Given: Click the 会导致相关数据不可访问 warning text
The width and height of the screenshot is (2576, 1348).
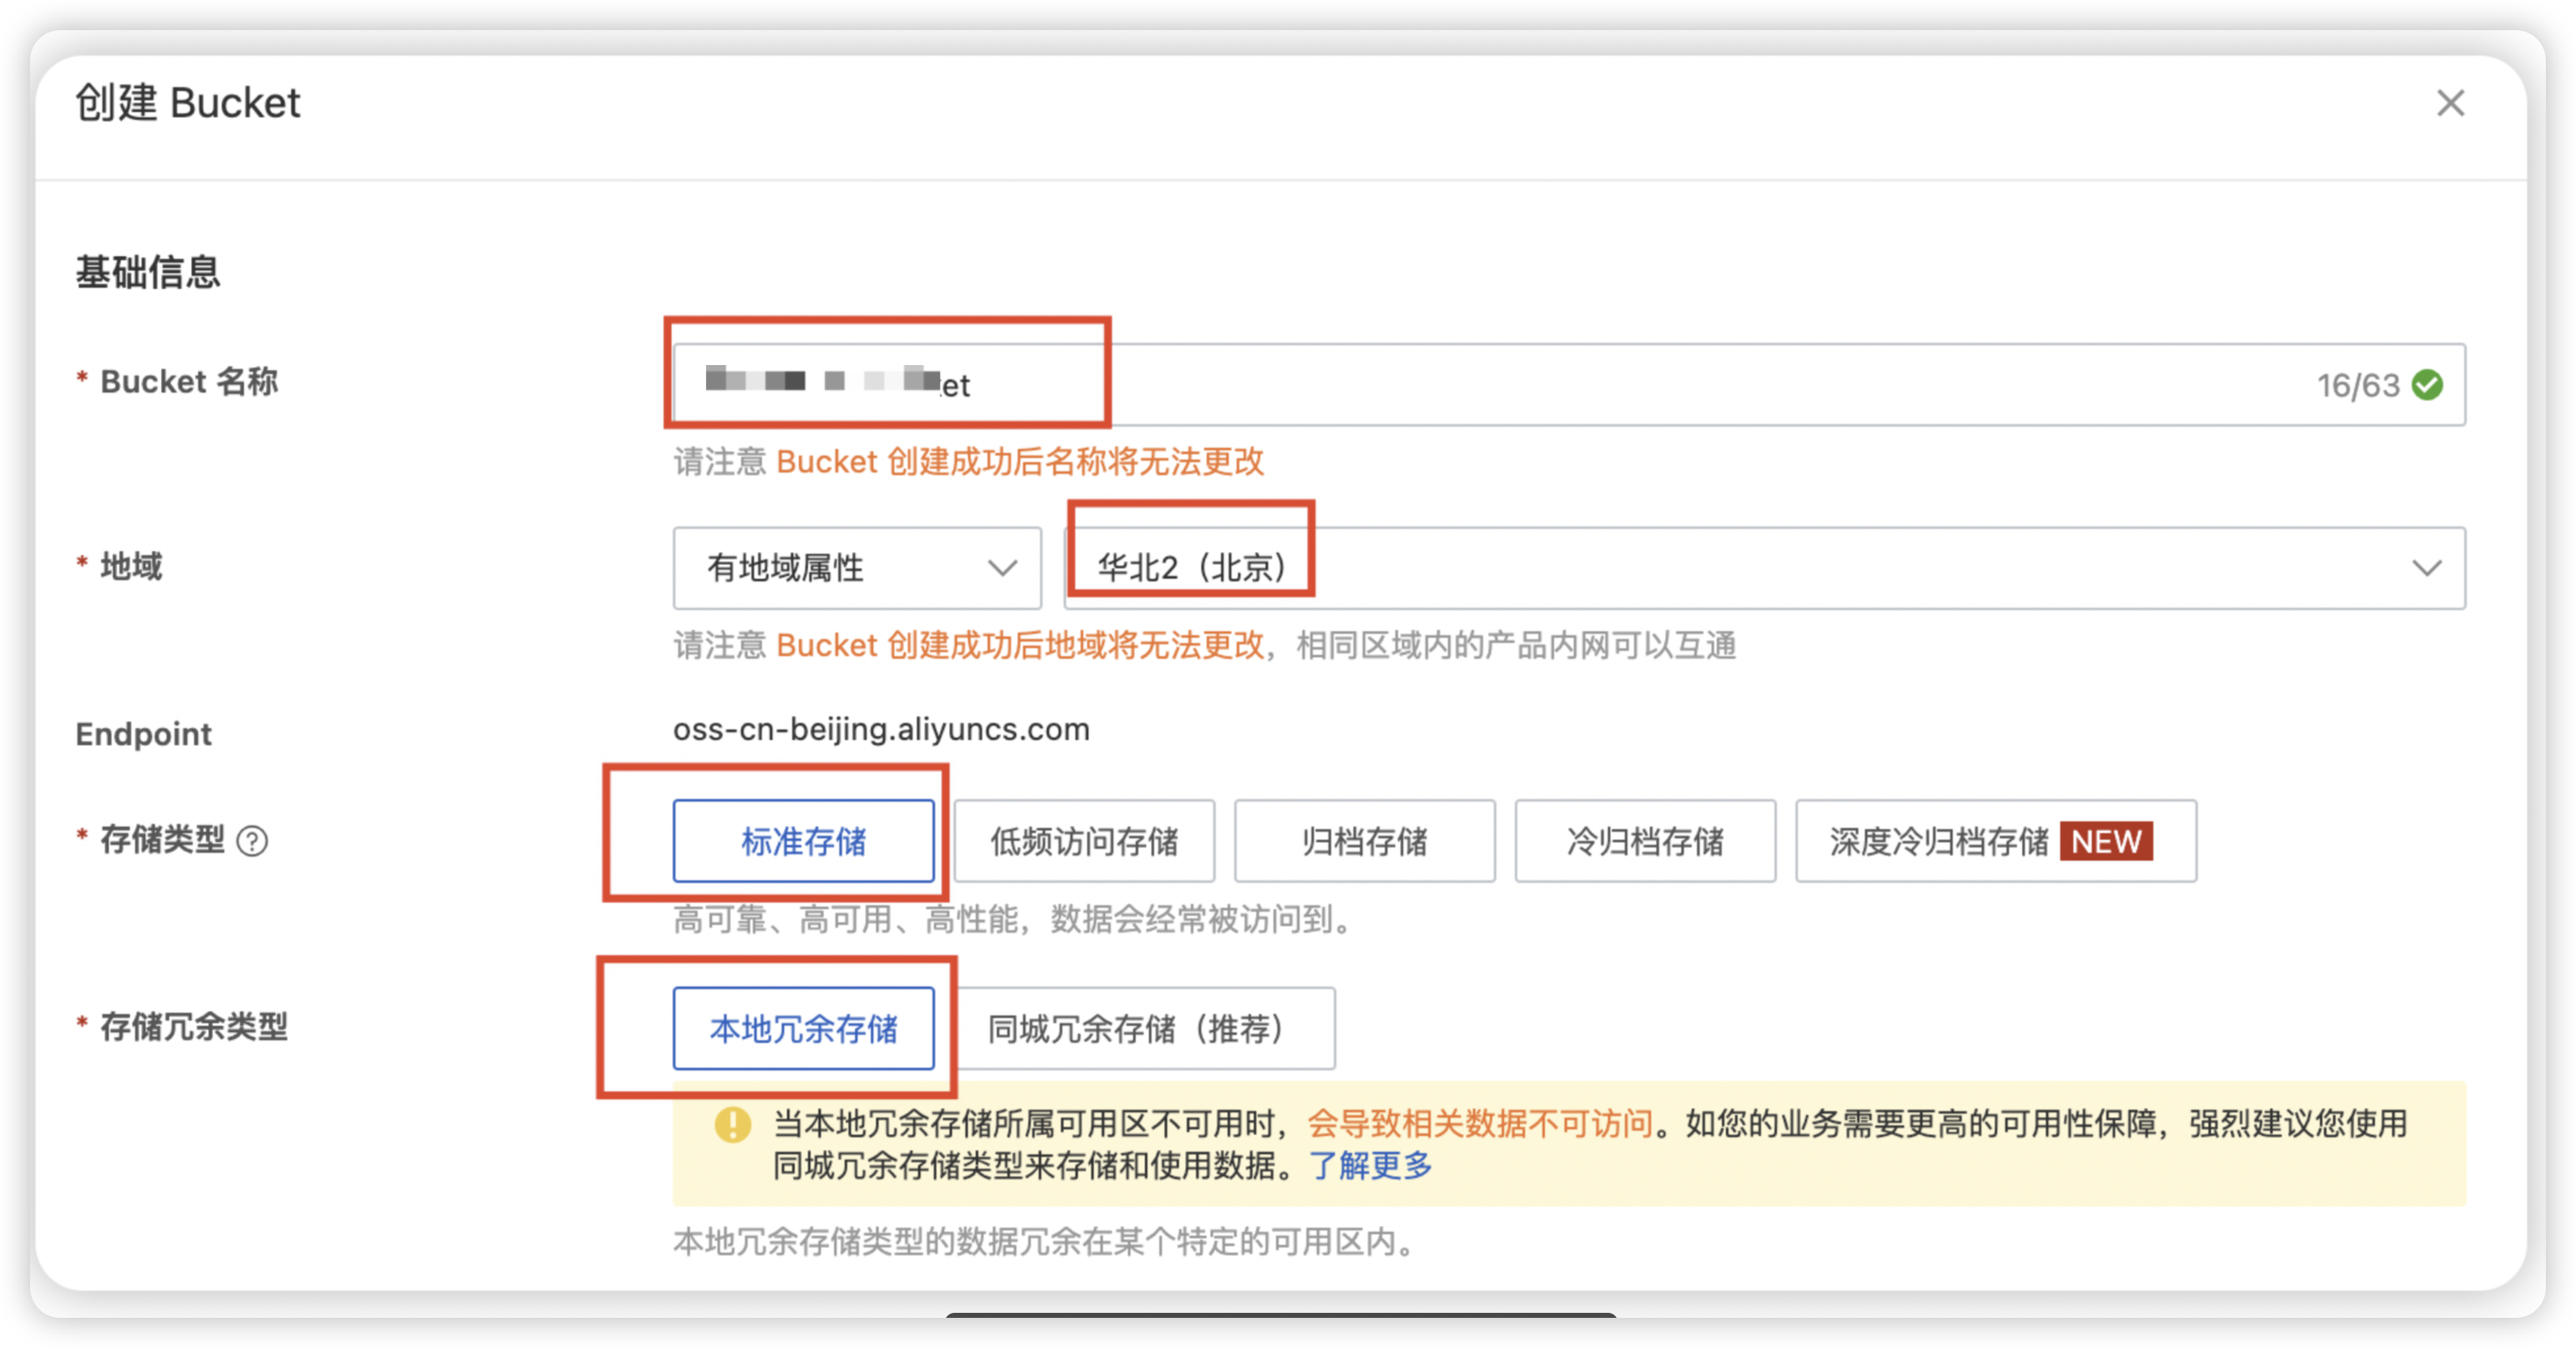Looking at the screenshot, I should [x=1480, y=1123].
